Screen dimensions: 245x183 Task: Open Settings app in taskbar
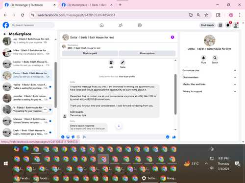click(149, 178)
